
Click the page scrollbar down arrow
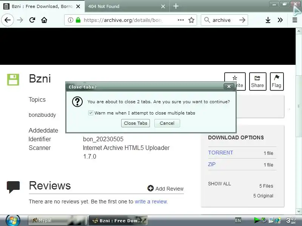pyautogui.click(x=299, y=212)
